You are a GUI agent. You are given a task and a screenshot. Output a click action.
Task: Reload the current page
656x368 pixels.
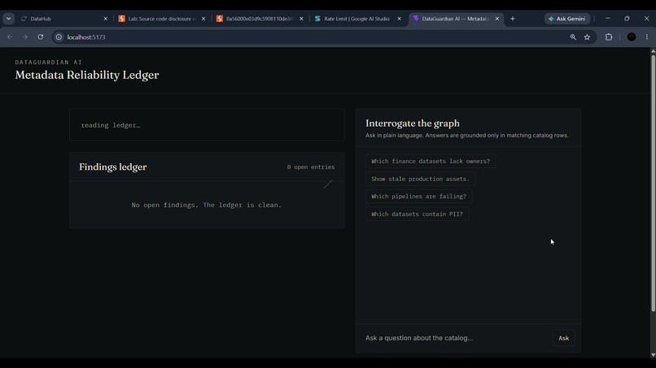click(x=40, y=37)
